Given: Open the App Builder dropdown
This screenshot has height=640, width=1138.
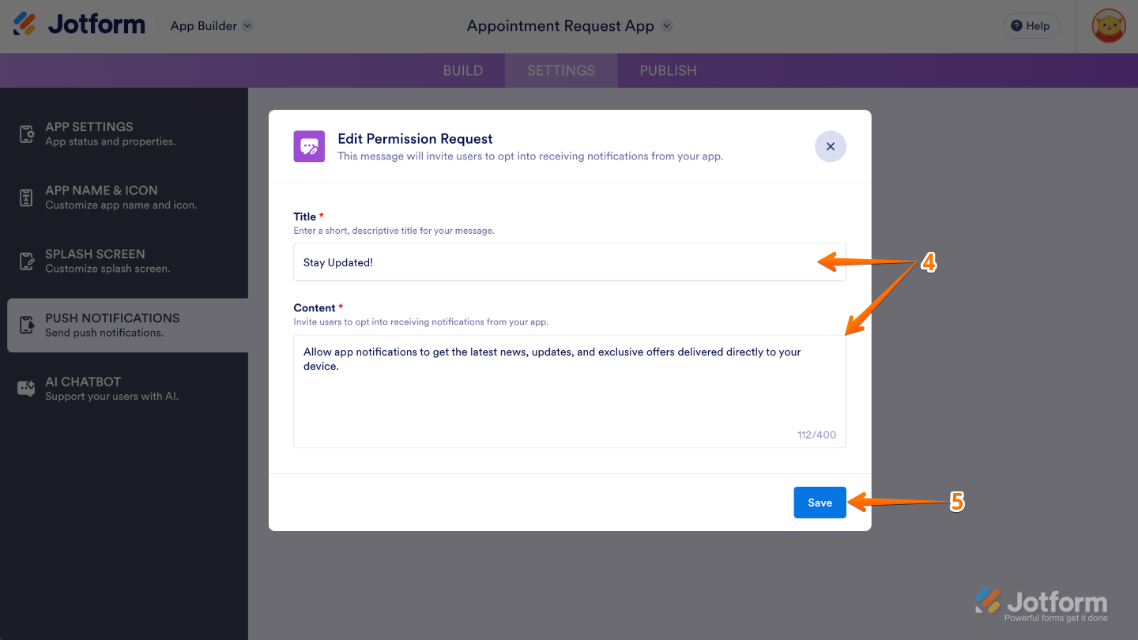Looking at the screenshot, I should [210, 25].
